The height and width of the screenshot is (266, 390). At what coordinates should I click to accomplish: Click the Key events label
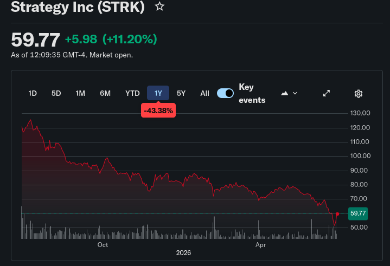pos(252,93)
